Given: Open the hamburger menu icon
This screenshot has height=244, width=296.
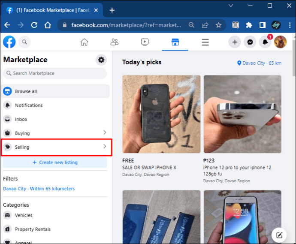Looking at the screenshot, I should pos(205,42).
